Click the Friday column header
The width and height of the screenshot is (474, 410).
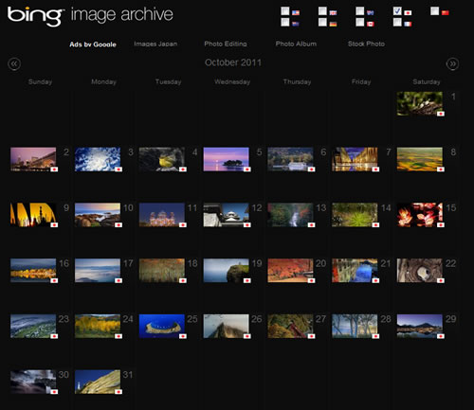[361, 81]
